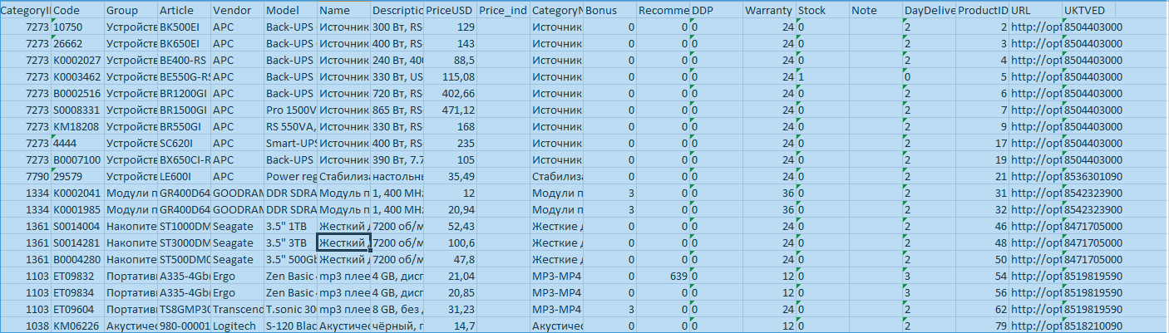Select Recommended cell with value 639
Viewport: 1169px width, 333px height.
click(x=663, y=277)
